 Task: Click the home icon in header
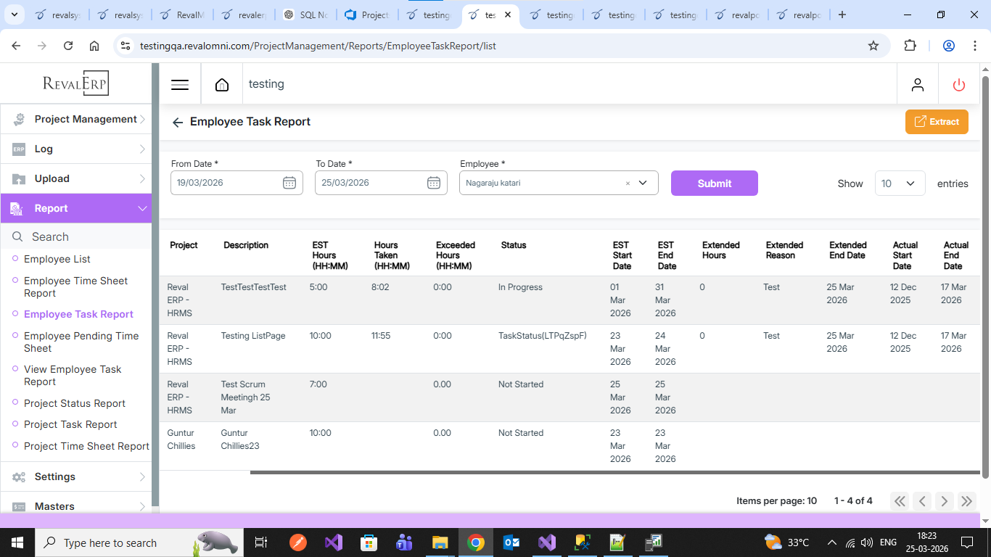click(x=222, y=85)
